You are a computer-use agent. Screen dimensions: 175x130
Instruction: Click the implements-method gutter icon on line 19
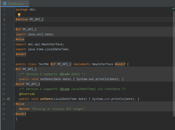(8, 99)
